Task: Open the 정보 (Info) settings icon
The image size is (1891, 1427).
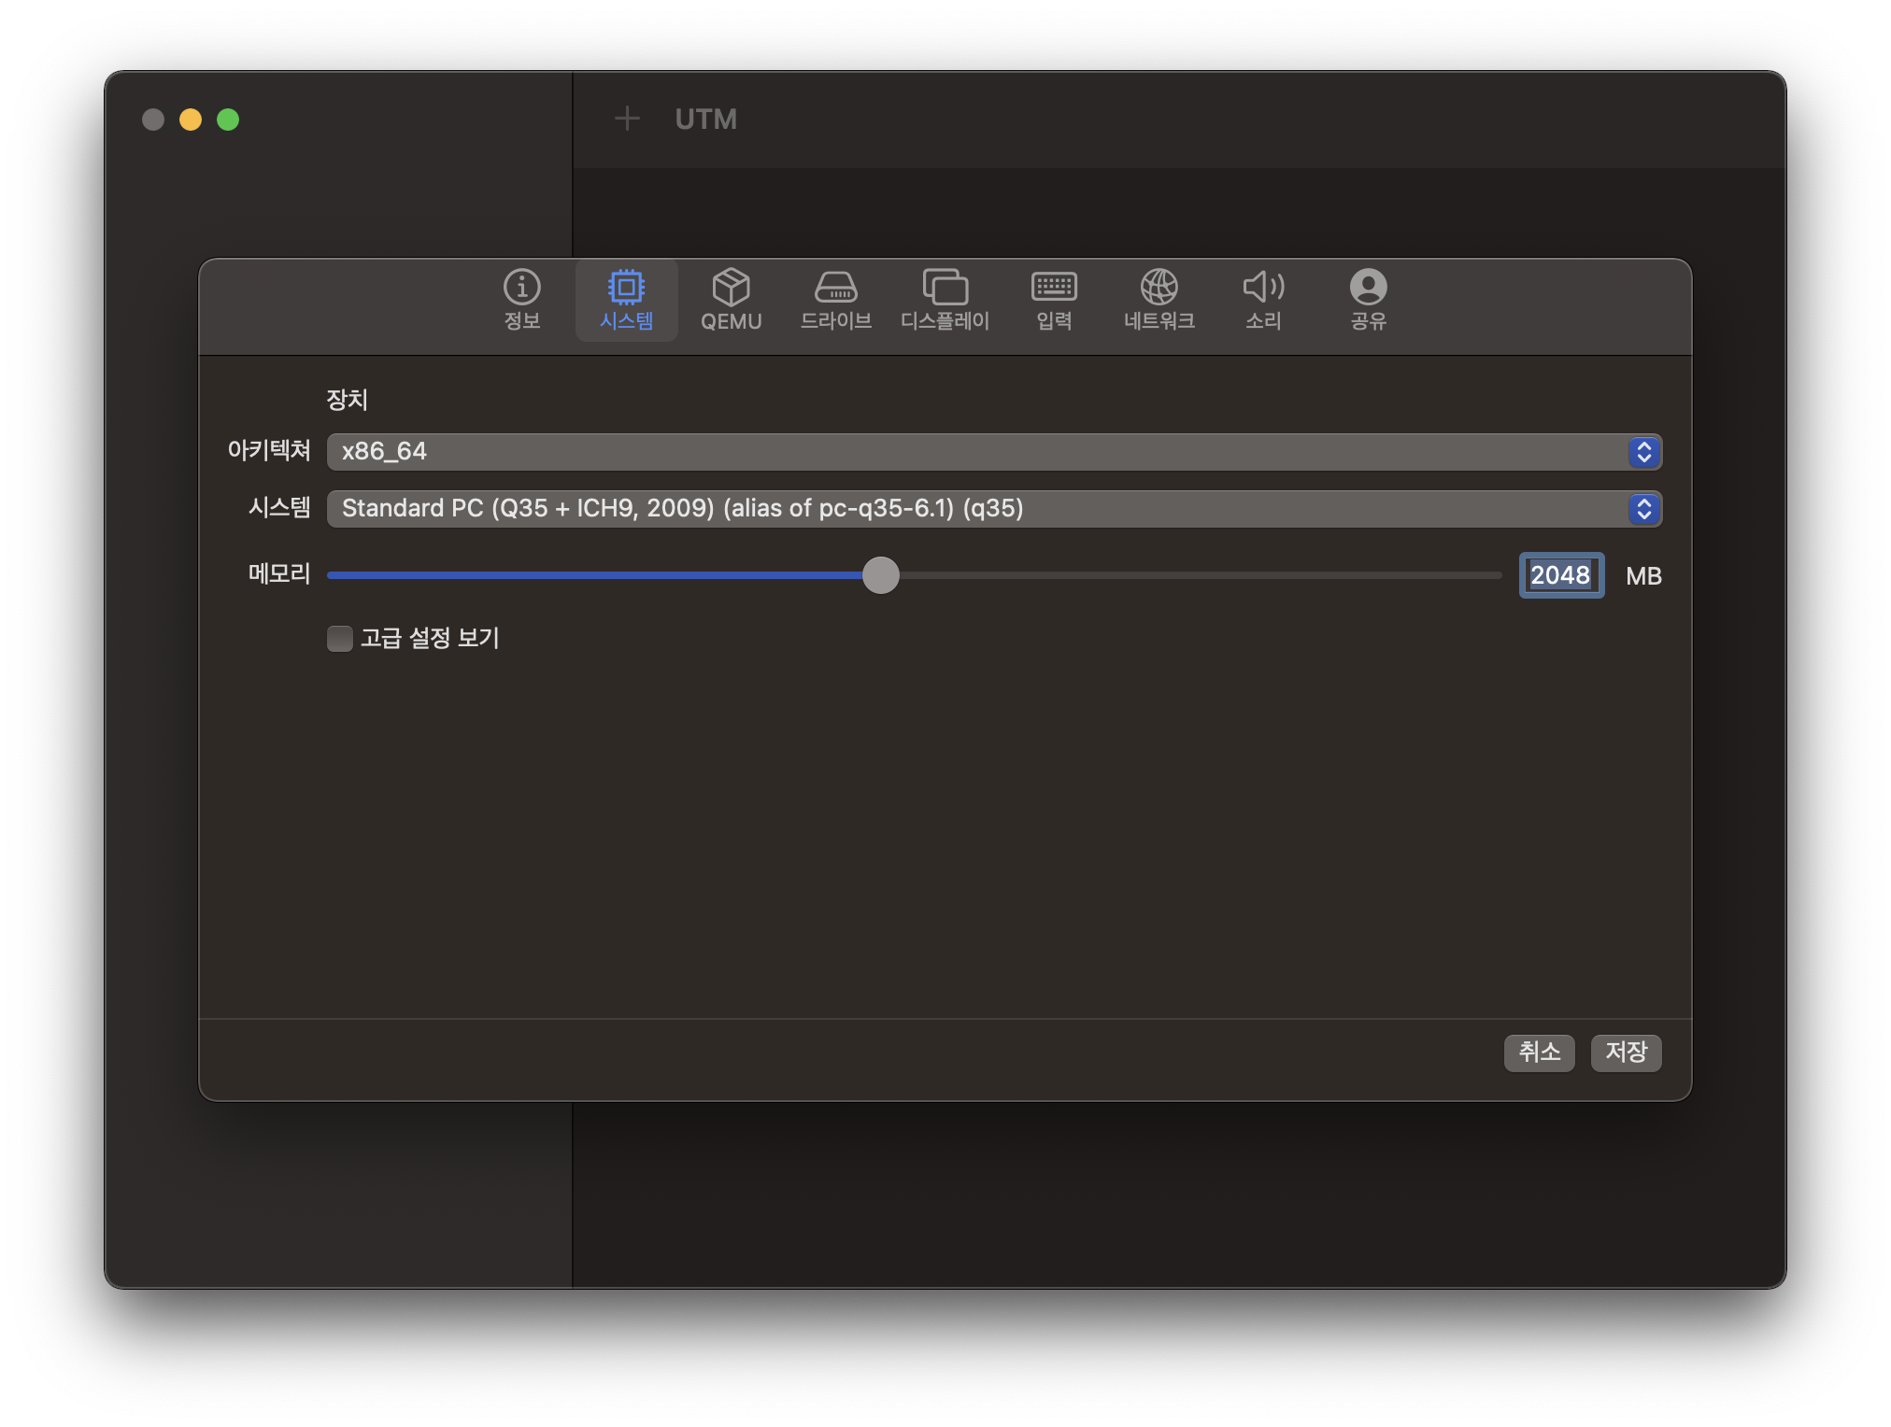Action: [x=521, y=299]
